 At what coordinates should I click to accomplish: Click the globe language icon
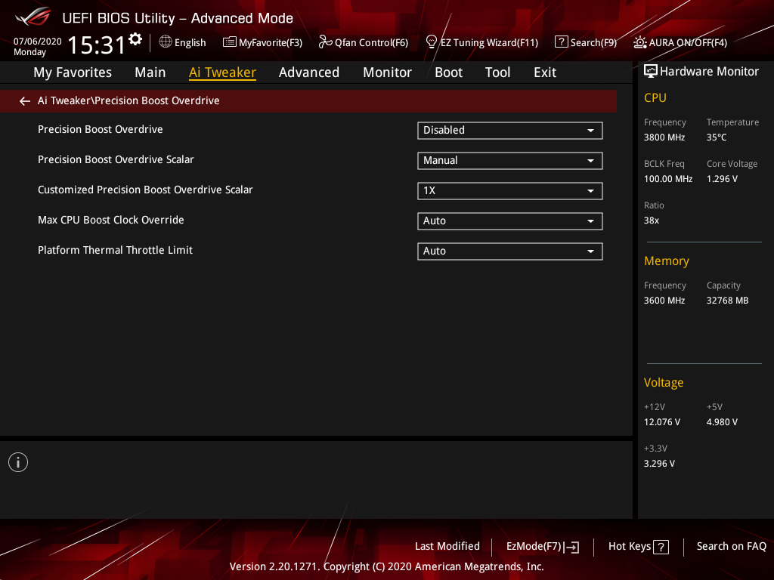pos(166,42)
